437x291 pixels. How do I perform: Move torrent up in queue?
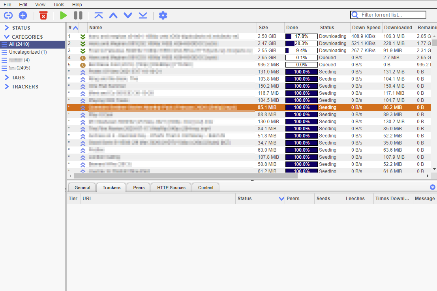tap(113, 15)
